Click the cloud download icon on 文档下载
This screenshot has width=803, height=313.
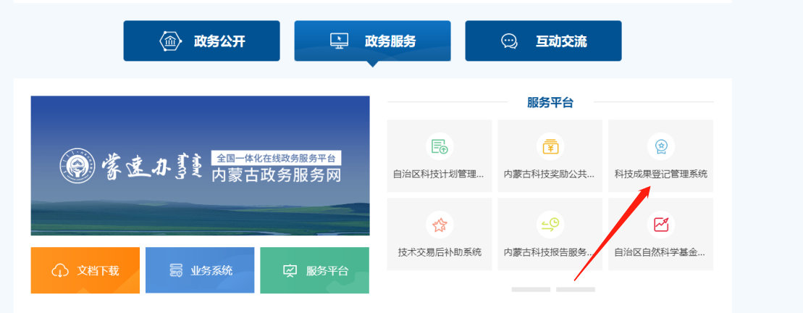coord(60,270)
